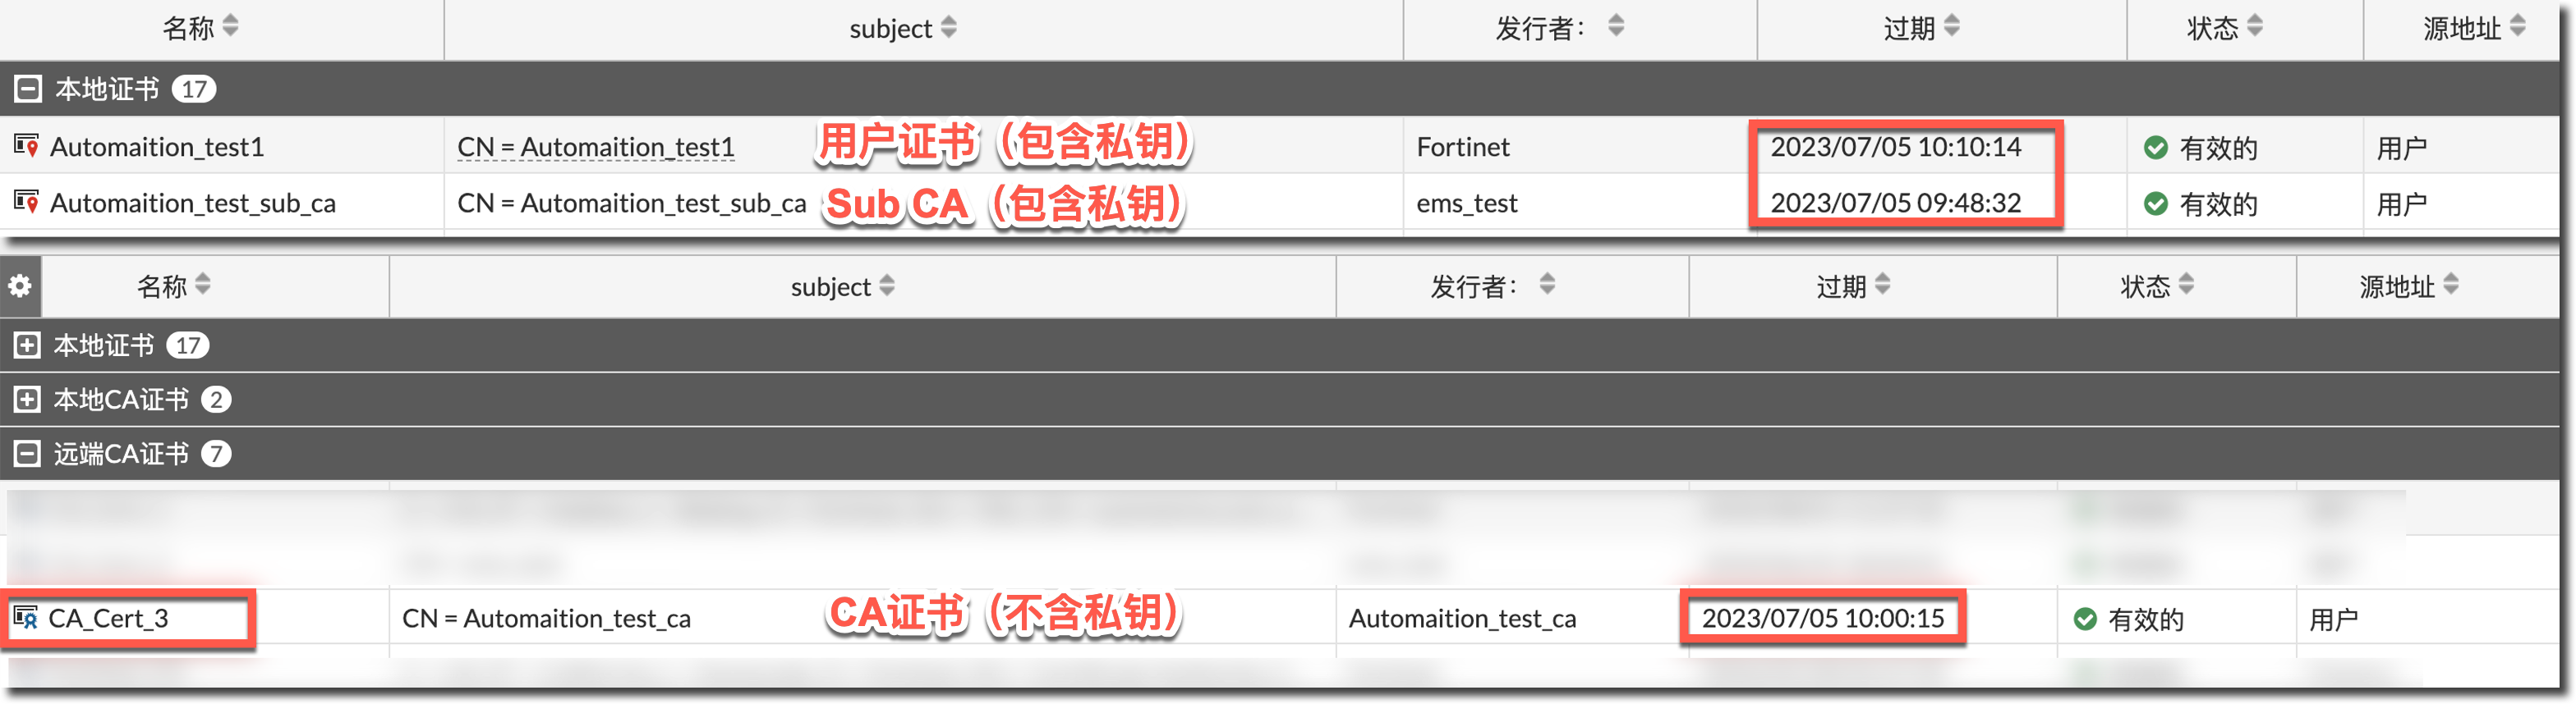2576x704 pixels.
Task: Click the Automaition_test1 certificate icon
Action: 27,146
